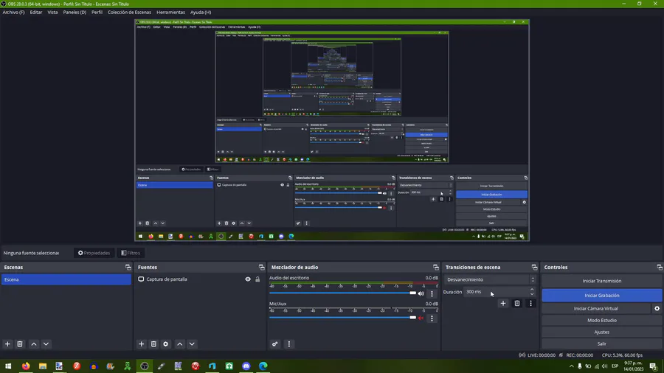Adjust Mic/Aux volume slider
The image size is (664, 373).
[342, 318]
